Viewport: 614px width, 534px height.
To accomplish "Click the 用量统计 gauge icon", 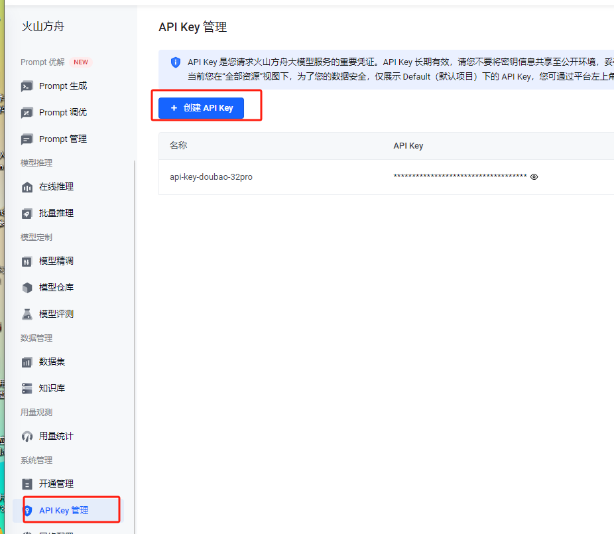I will (27, 436).
